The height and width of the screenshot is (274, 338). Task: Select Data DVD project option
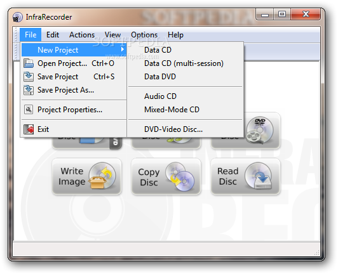pyautogui.click(x=185, y=77)
